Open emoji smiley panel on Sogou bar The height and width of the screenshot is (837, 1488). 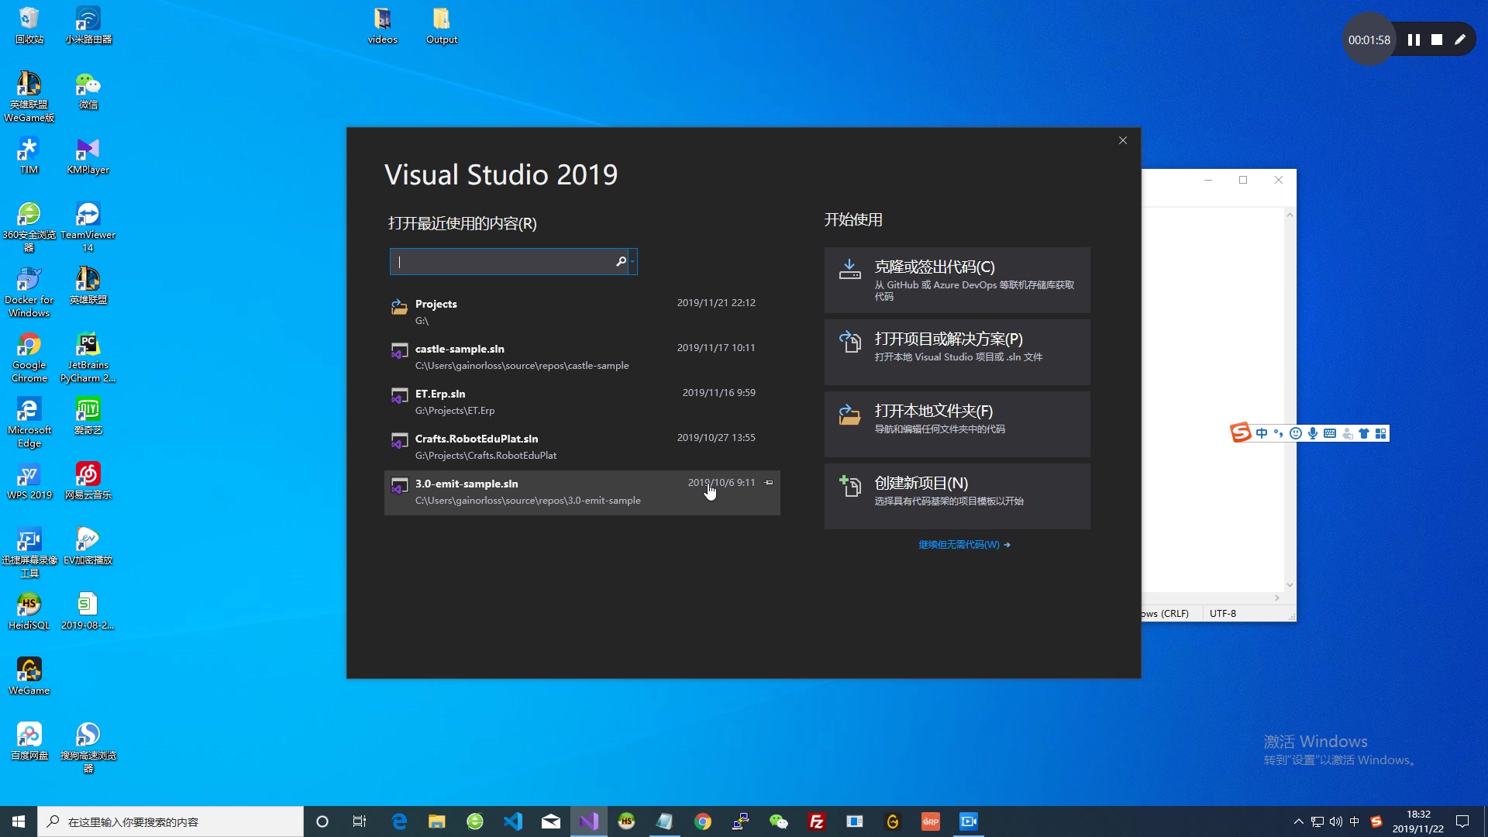pos(1296,433)
